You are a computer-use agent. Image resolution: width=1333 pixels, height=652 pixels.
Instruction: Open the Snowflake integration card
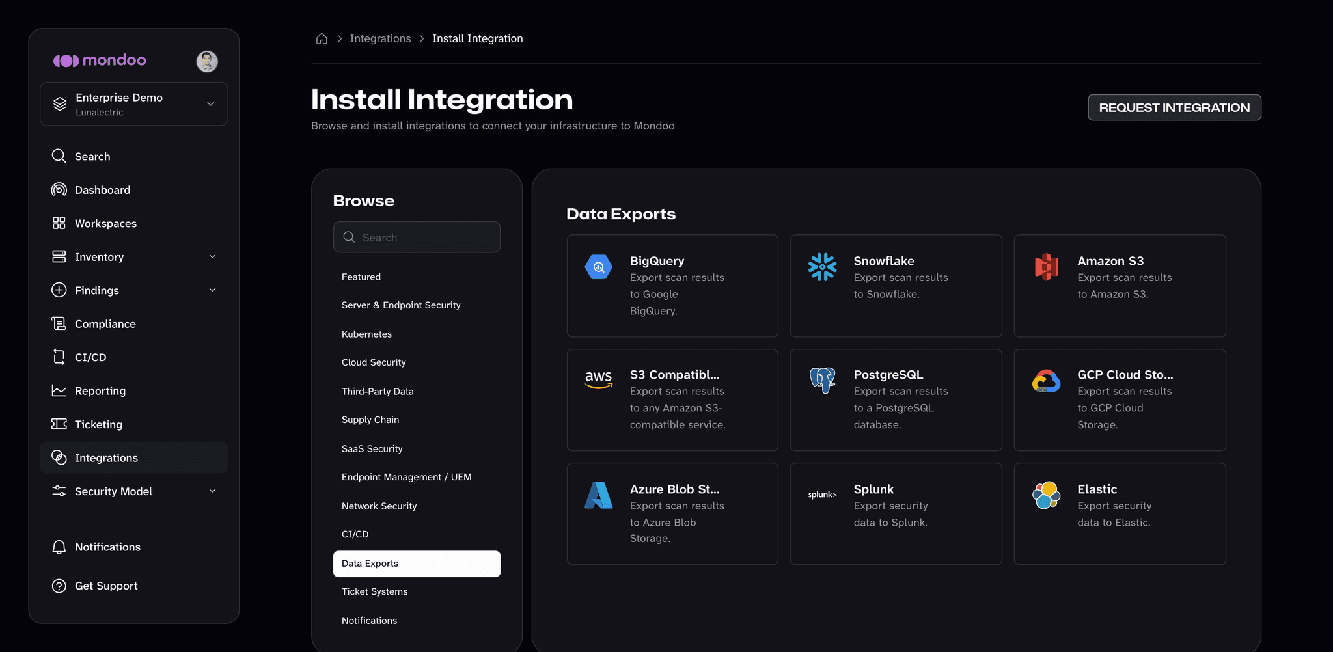[896, 286]
